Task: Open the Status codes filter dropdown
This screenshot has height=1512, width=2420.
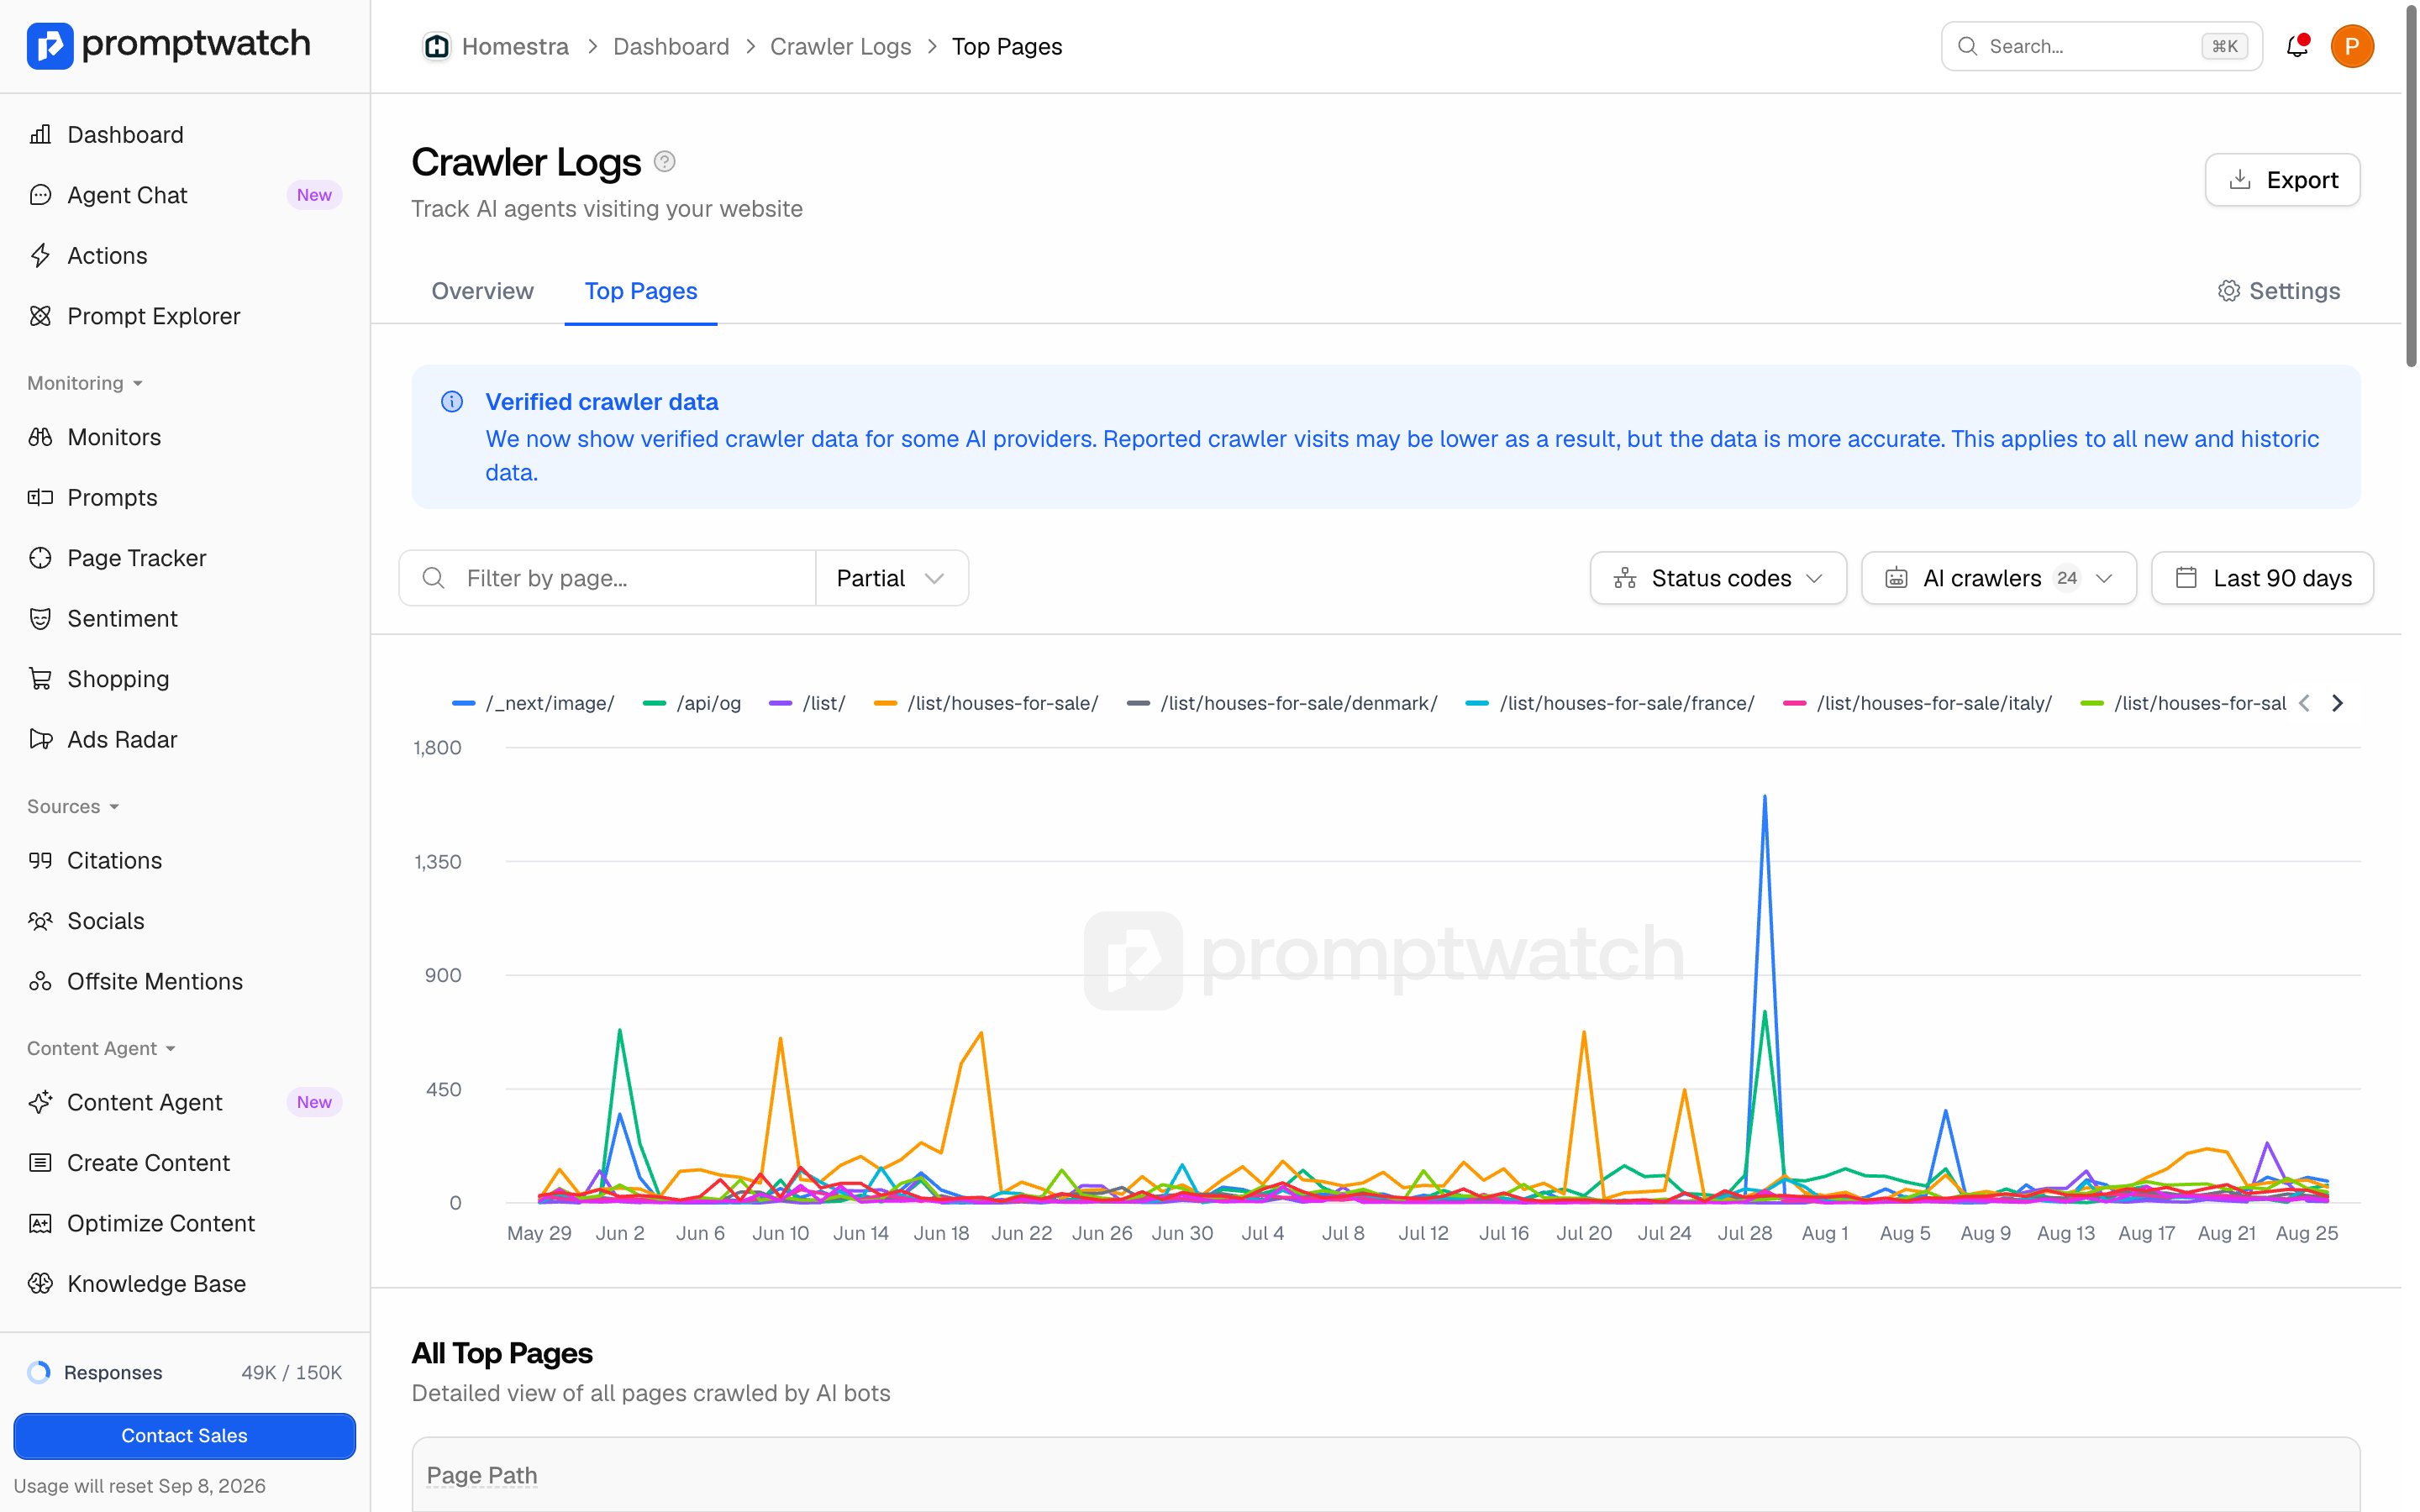Action: coord(1718,578)
